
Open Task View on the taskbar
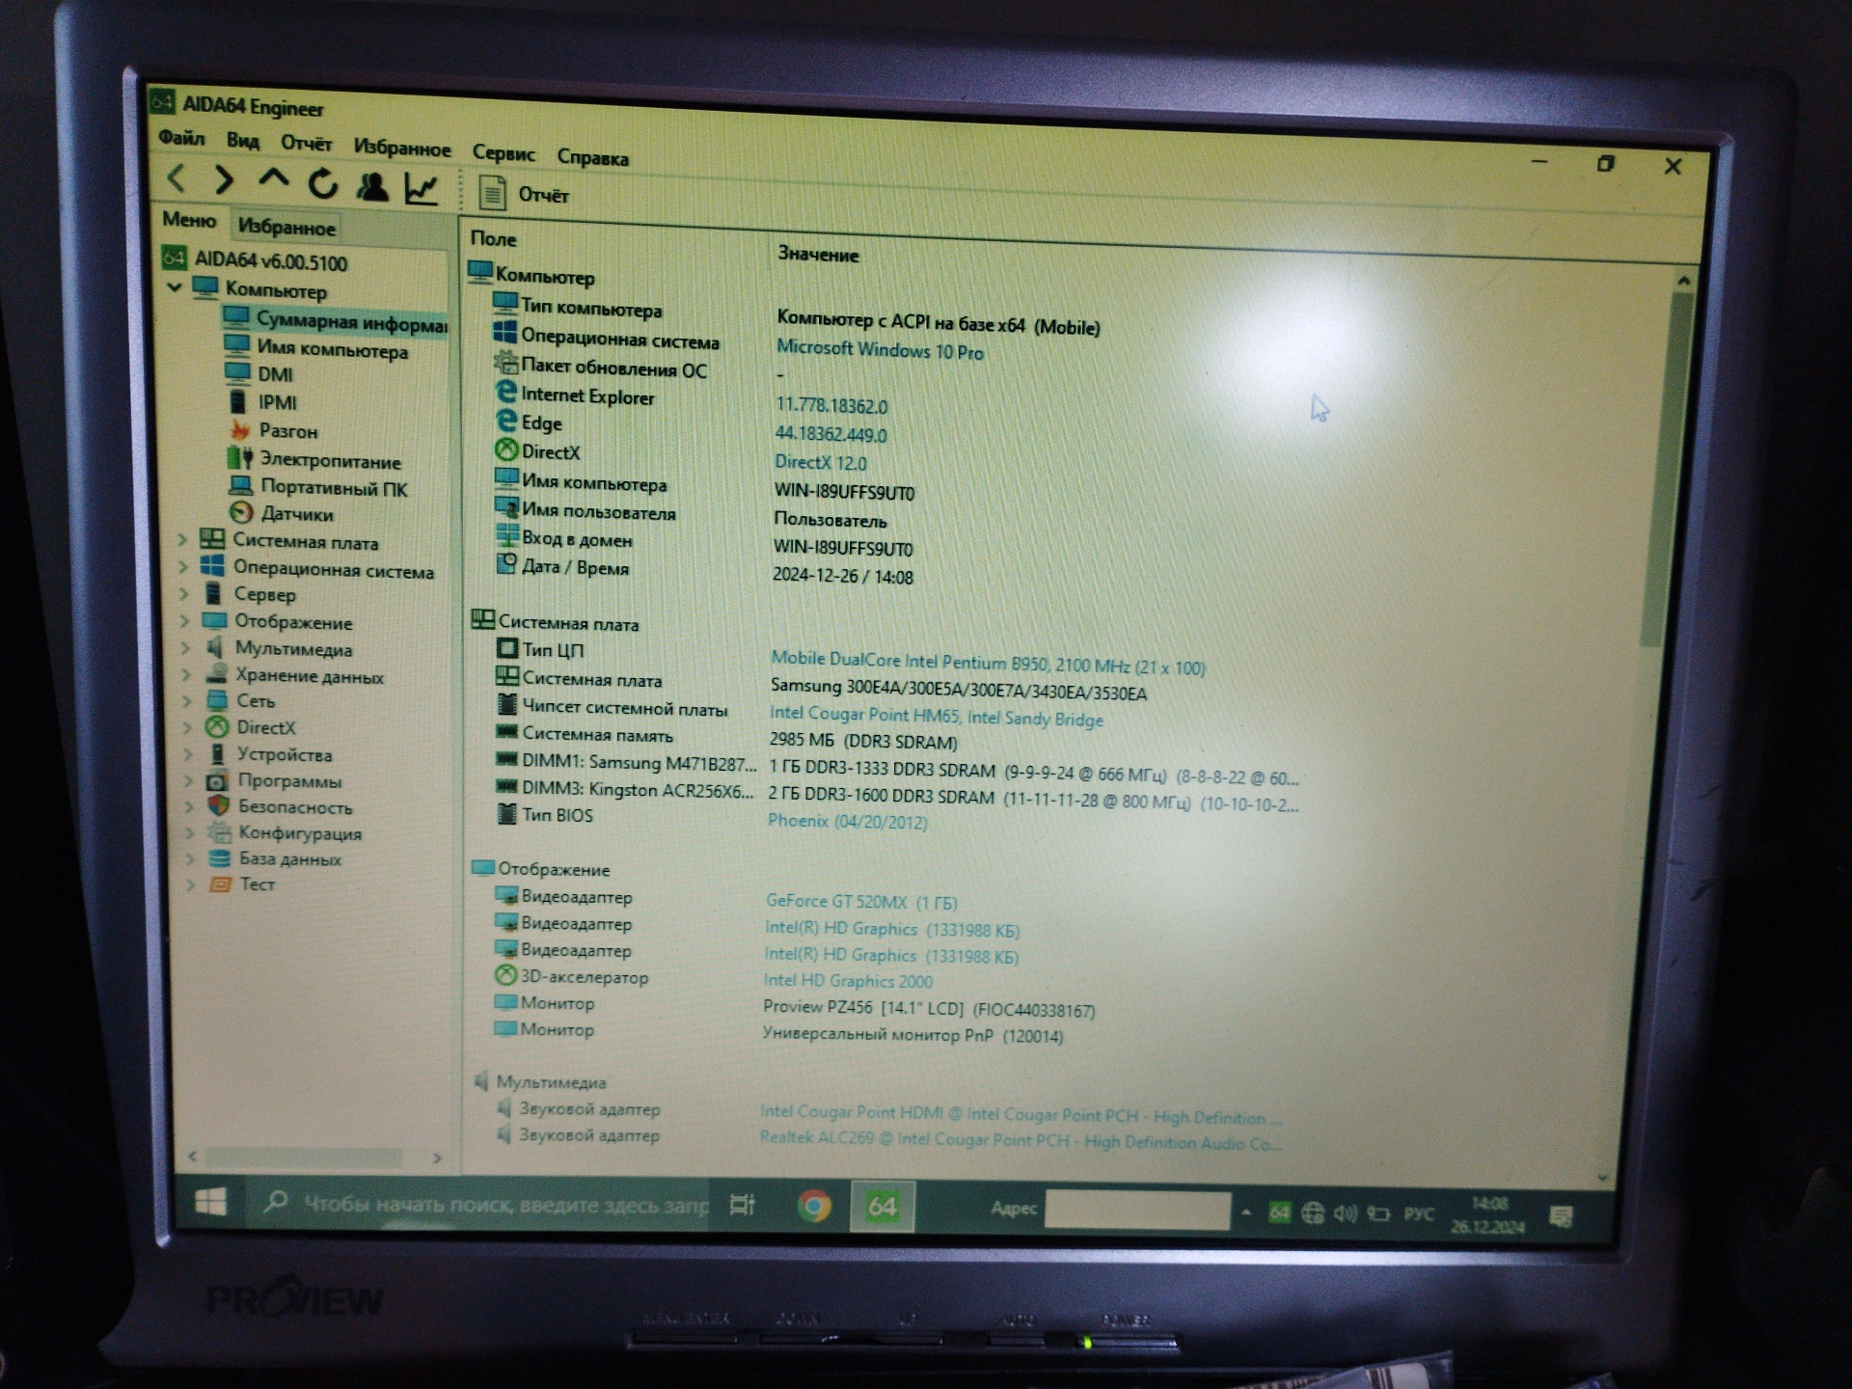coord(742,1205)
